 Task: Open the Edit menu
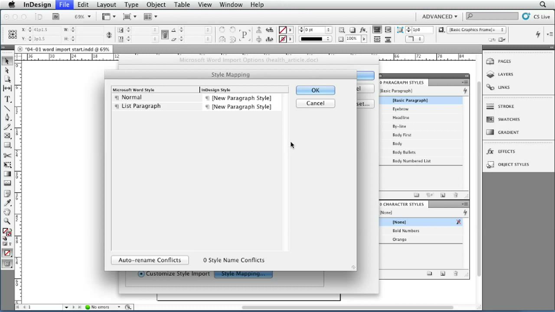tap(83, 4)
